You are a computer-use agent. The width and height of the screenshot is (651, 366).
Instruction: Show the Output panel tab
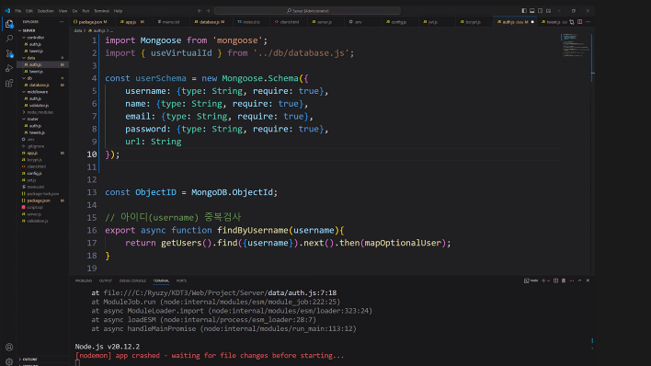pos(106,280)
